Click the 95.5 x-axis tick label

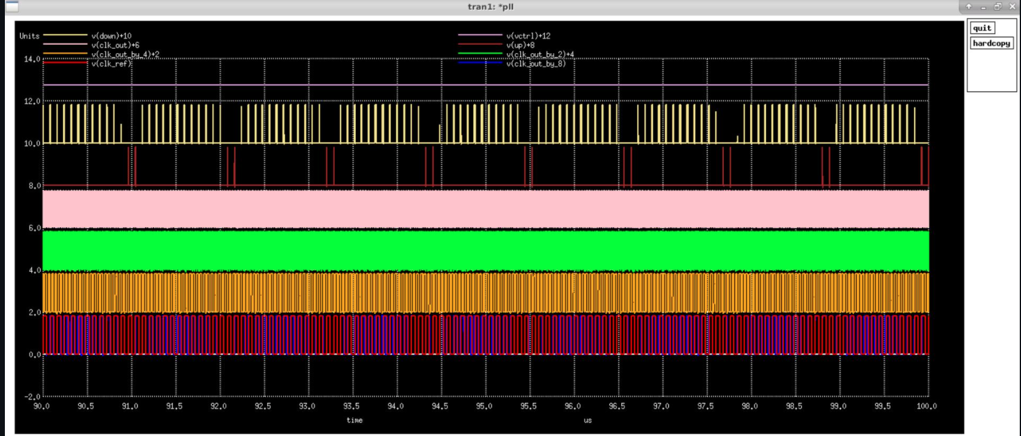(x=529, y=406)
